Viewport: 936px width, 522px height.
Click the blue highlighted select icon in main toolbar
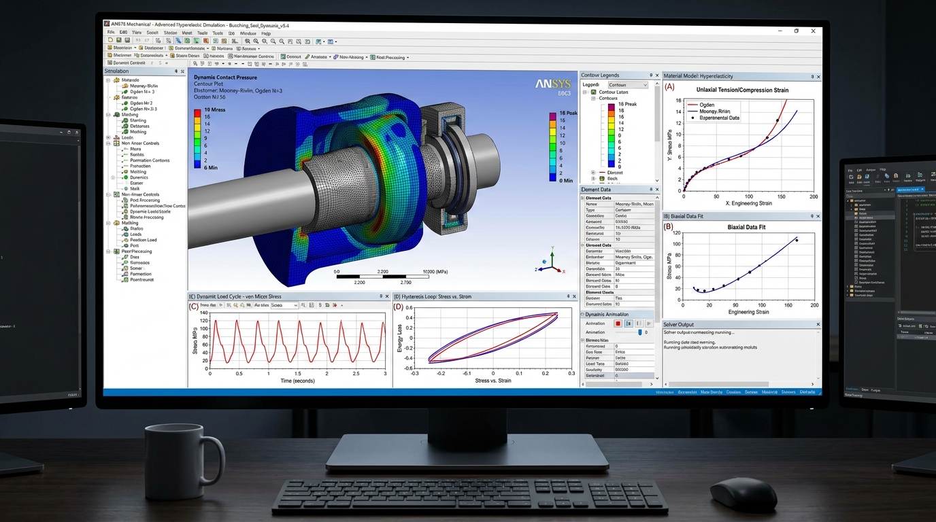(178, 41)
